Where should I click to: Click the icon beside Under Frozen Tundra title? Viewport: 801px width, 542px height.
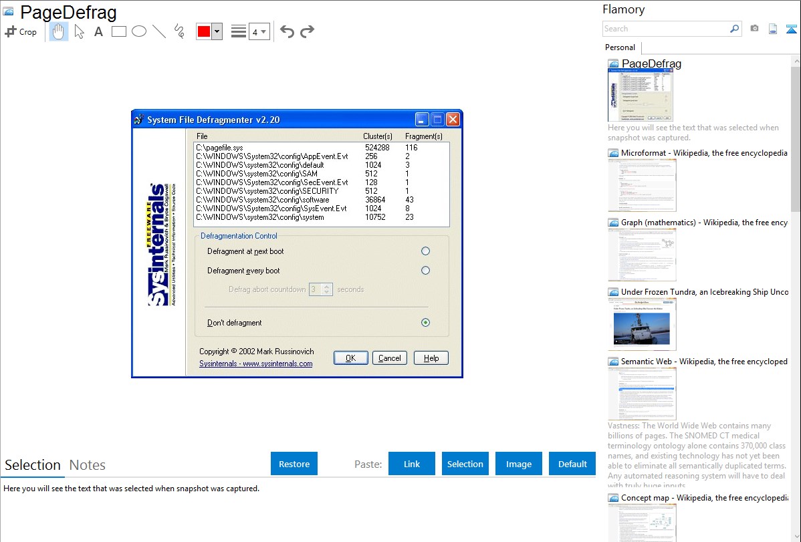point(614,291)
